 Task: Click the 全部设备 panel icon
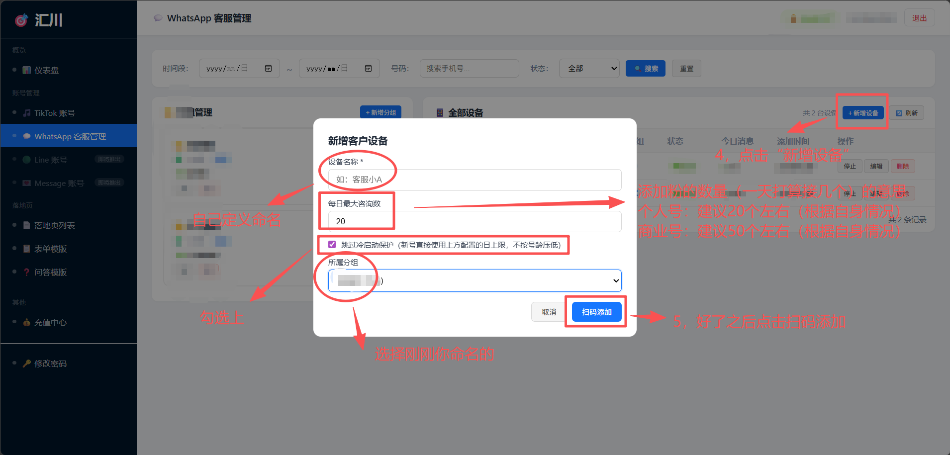tap(440, 113)
